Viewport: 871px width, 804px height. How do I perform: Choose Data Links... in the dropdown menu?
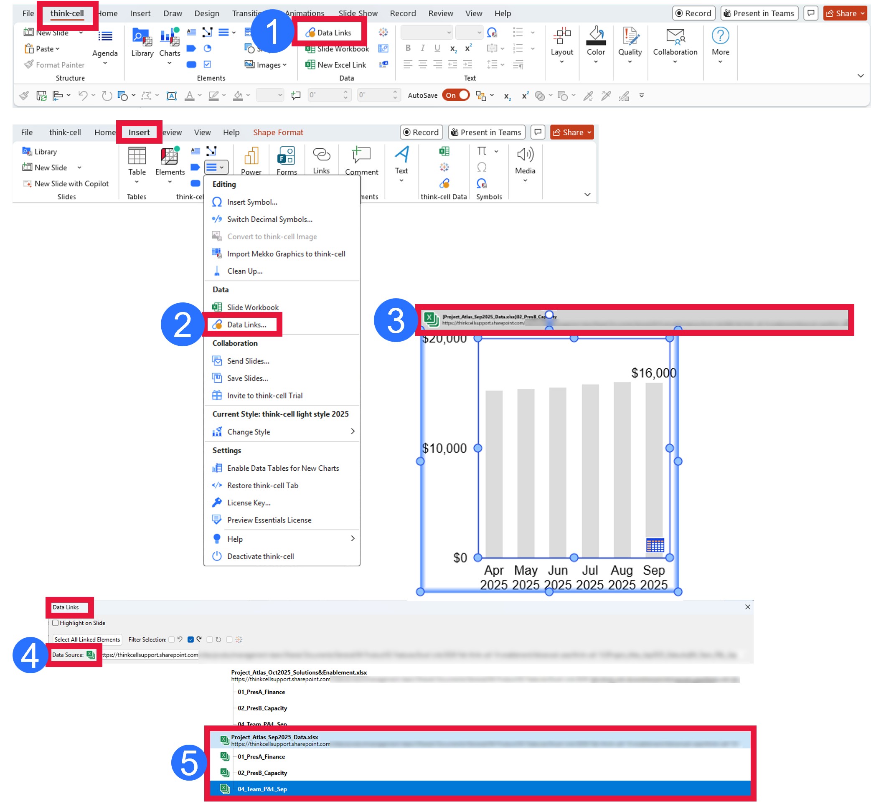pyautogui.click(x=246, y=325)
